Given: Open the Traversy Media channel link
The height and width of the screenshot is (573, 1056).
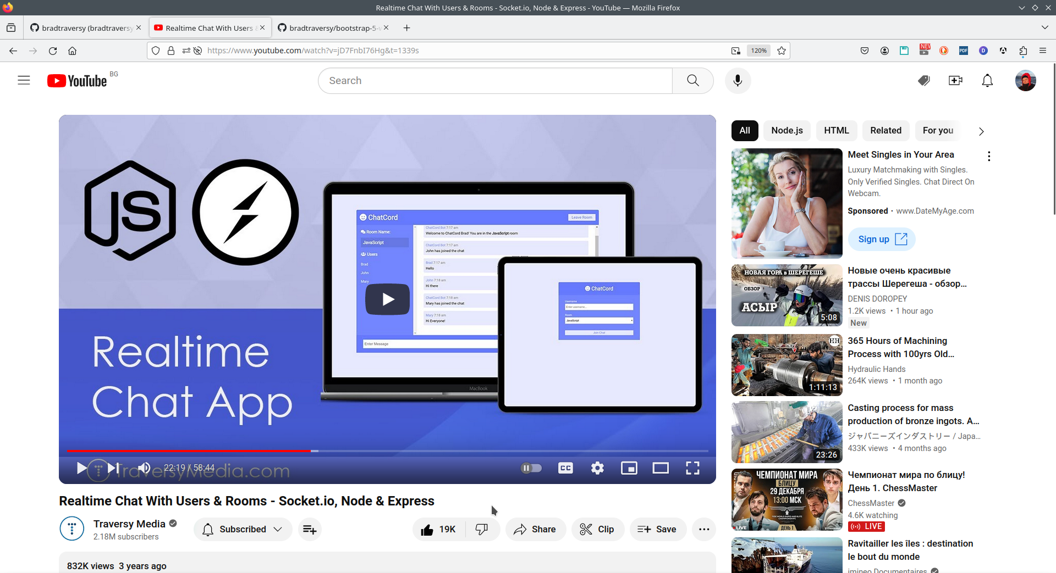Looking at the screenshot, I should click(x=129, y=524).
